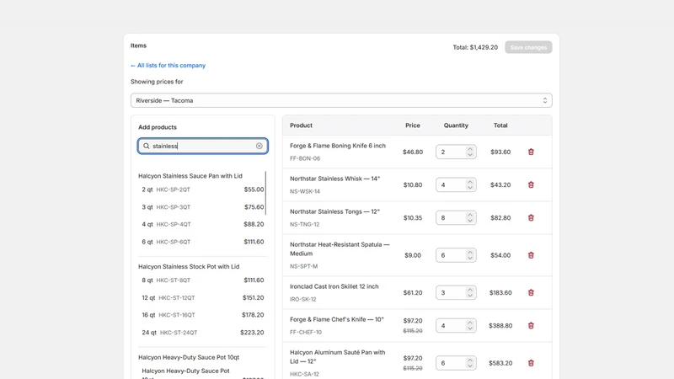
Task: Focus the Add products search field
Action: coord(203,146)
